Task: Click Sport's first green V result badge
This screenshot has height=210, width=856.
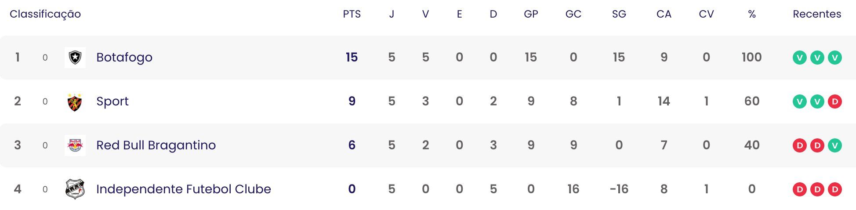Action: 799,101
